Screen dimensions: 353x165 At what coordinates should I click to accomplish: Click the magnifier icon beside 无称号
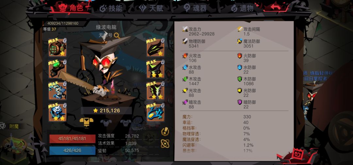tap(117, 35)
